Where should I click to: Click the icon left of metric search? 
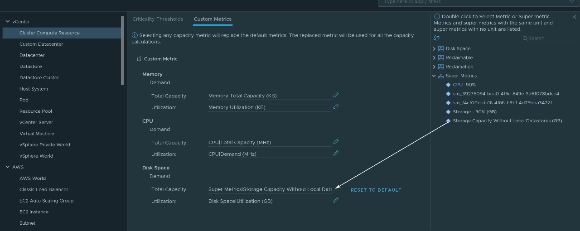[436, 38]
